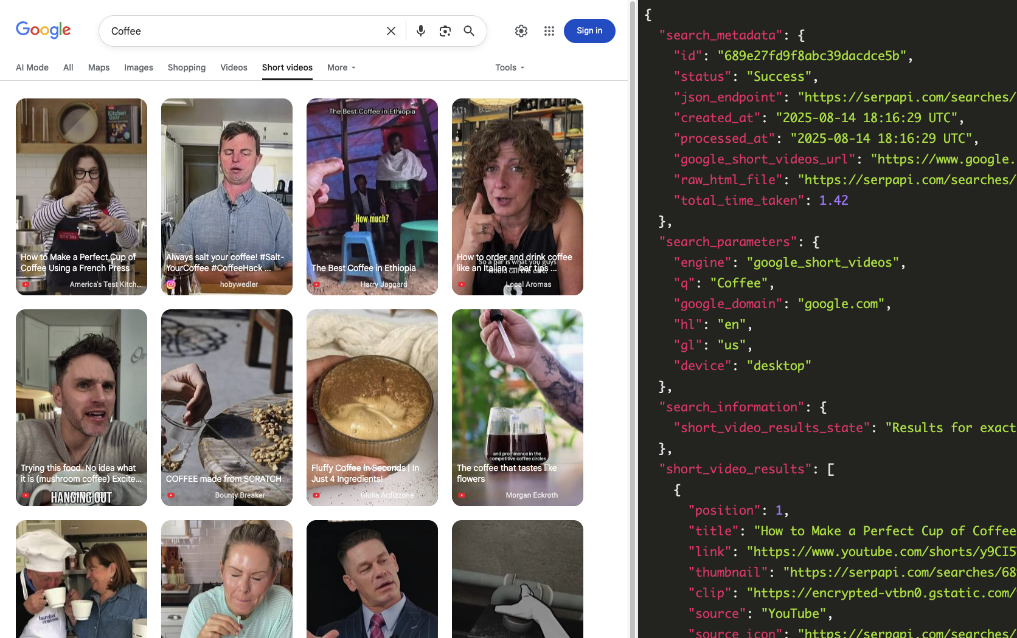Click the clip URL in JSON result

[881, 593]
